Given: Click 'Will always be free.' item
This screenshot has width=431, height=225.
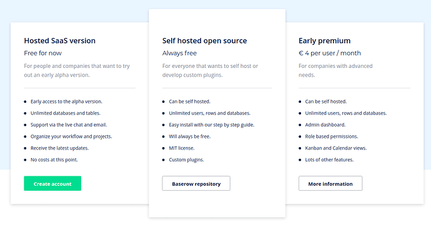Looking at the screenshot, I should point(190,136).
